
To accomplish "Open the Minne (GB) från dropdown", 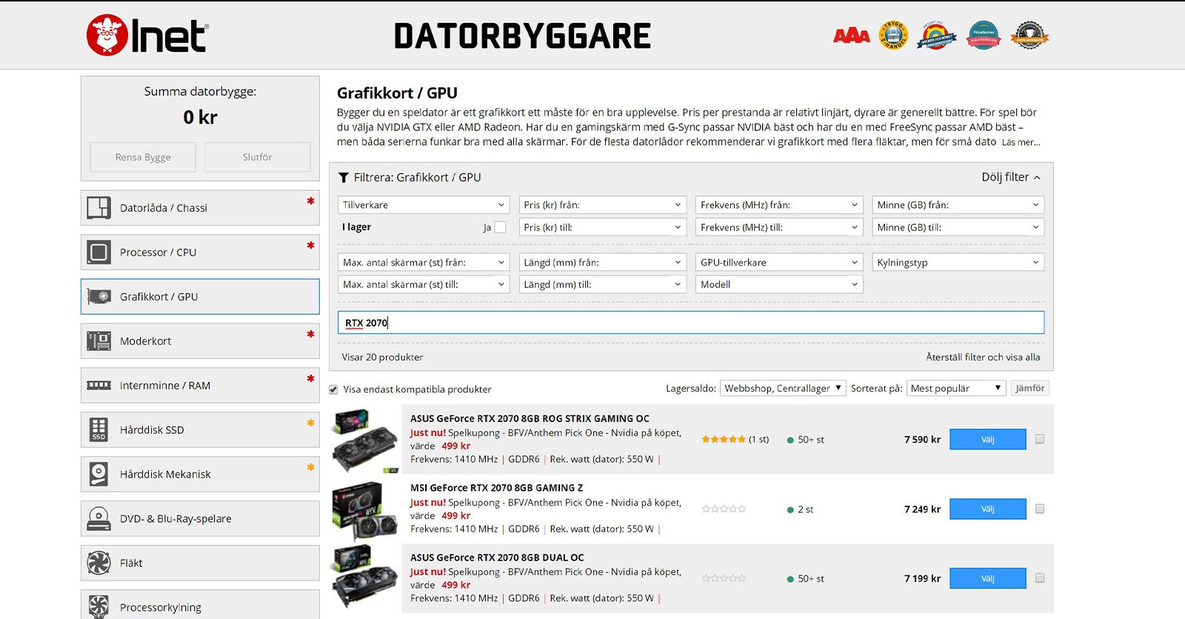I will tap(958, 205).
